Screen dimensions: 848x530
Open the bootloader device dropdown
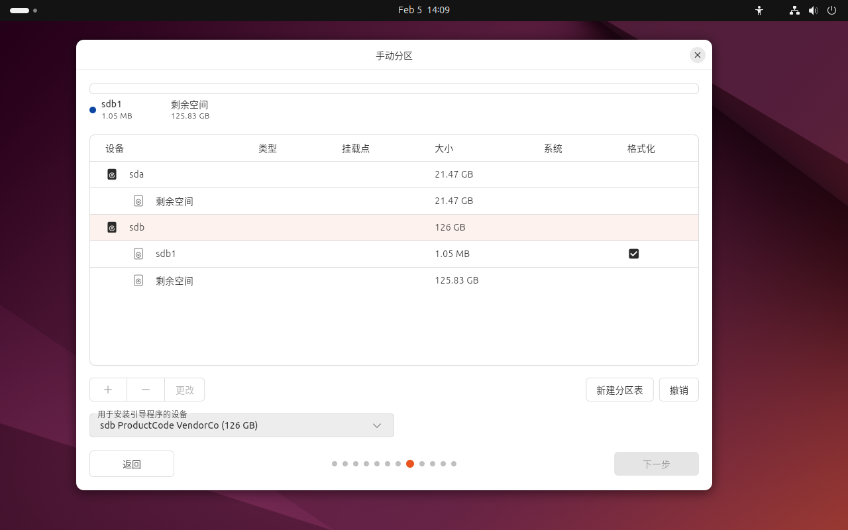(242, 425)
